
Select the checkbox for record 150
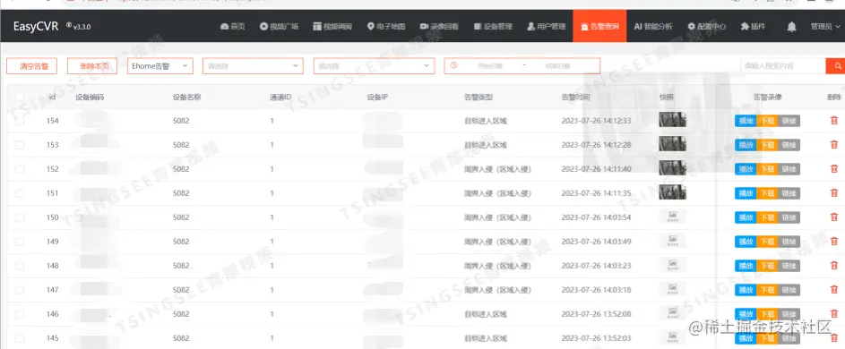20,217
